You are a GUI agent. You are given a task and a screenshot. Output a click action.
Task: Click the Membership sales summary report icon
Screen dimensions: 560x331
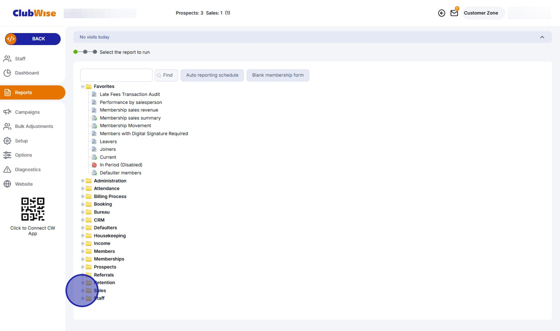(x=94, y=118)
